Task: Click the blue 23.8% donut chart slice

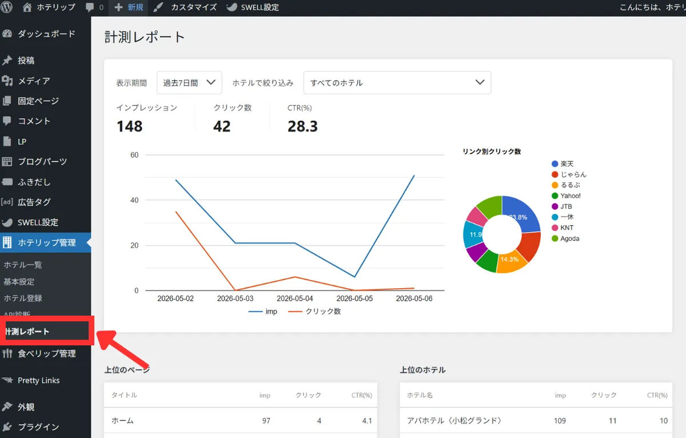Action: (x=523, y=216)
